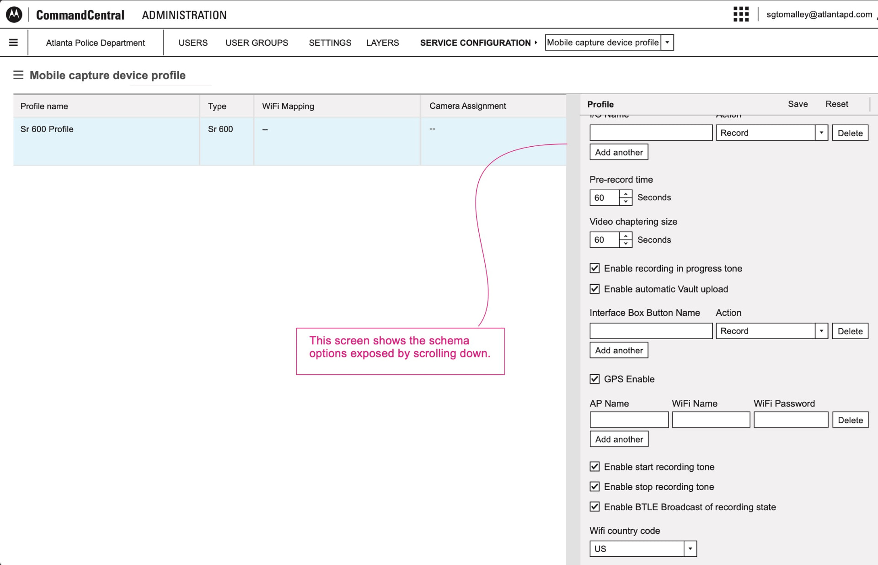Decrease the Pre-record time value
878x565 pixels.
tap(626, 201)
